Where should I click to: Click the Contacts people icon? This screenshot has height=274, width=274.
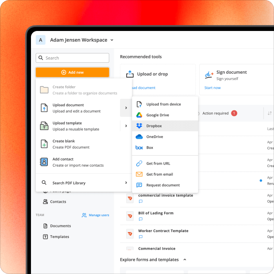click(x=45, y=201)
